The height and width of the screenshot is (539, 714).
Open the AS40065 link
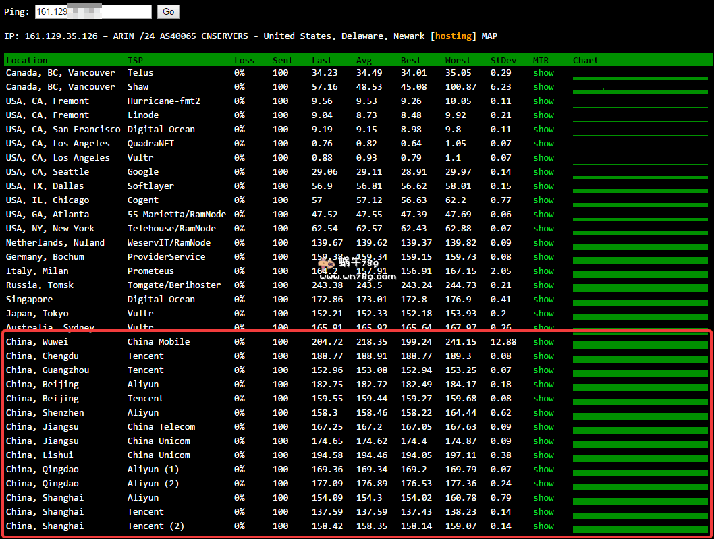(x=177, y=36)
